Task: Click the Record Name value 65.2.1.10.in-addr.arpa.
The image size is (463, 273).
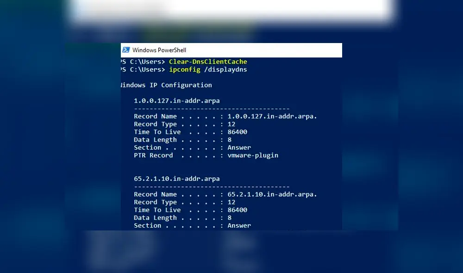Action: click(x=272, y=194)
